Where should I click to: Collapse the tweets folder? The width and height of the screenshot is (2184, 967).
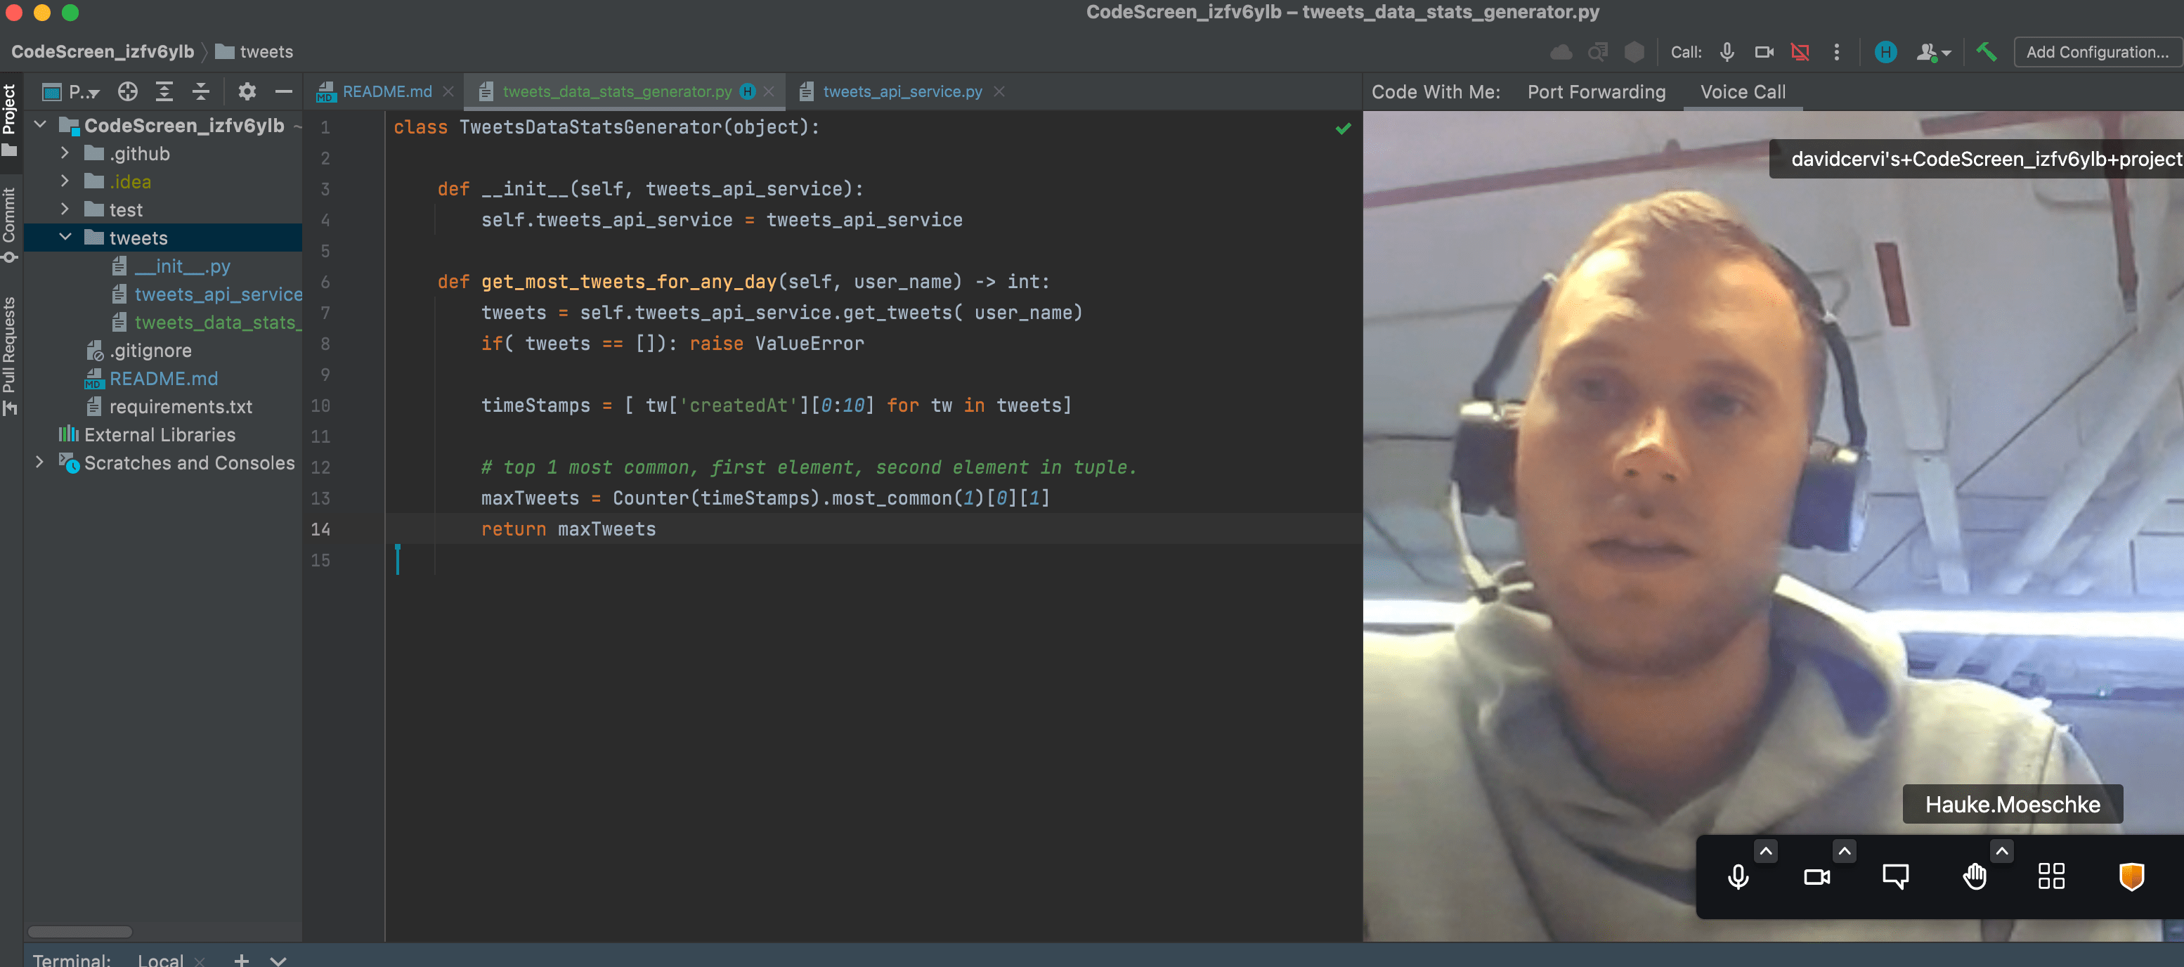click(65, 238)
